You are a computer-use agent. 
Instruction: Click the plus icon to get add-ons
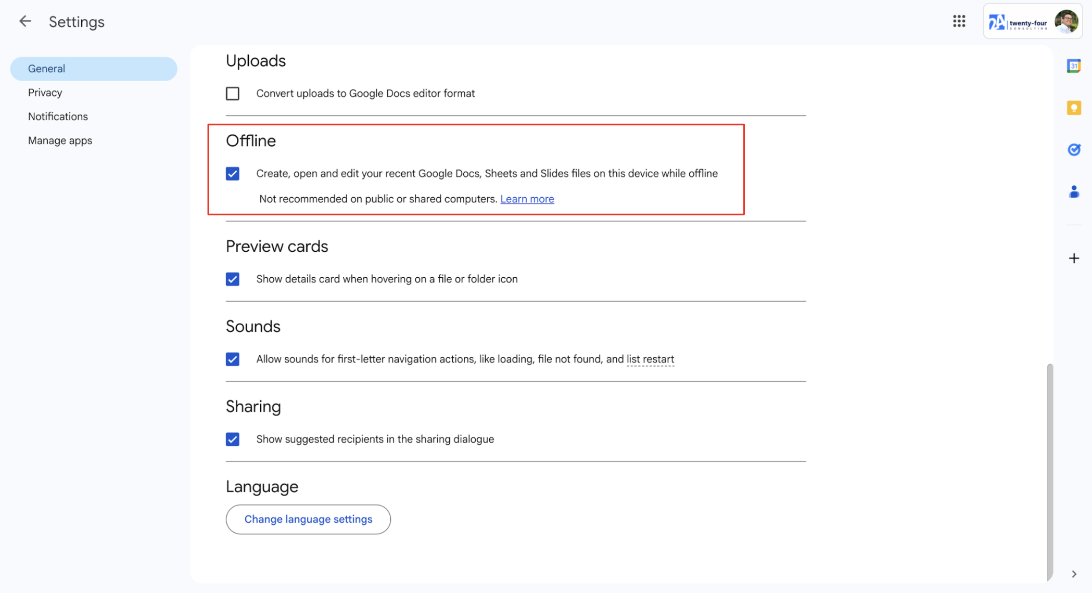tap(1074, 259)
